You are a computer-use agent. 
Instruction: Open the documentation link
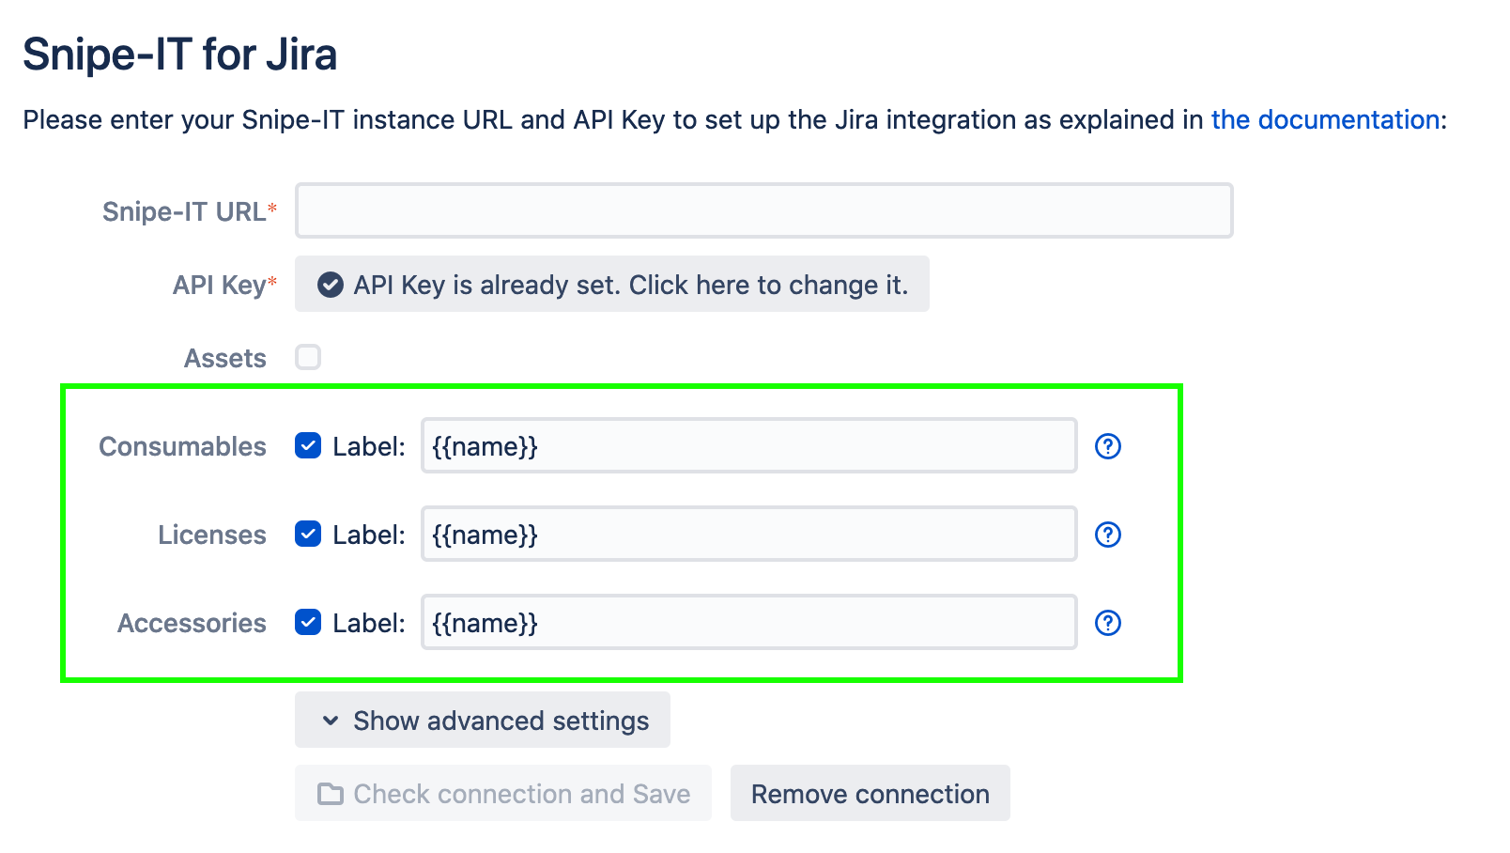(1325, 120)
